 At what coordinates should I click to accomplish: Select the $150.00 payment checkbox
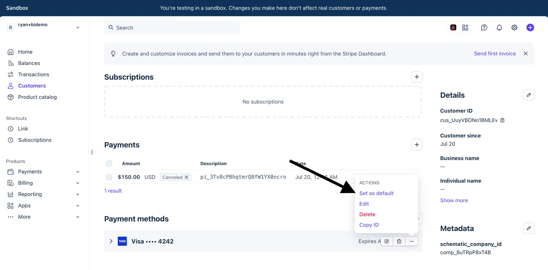109,177
